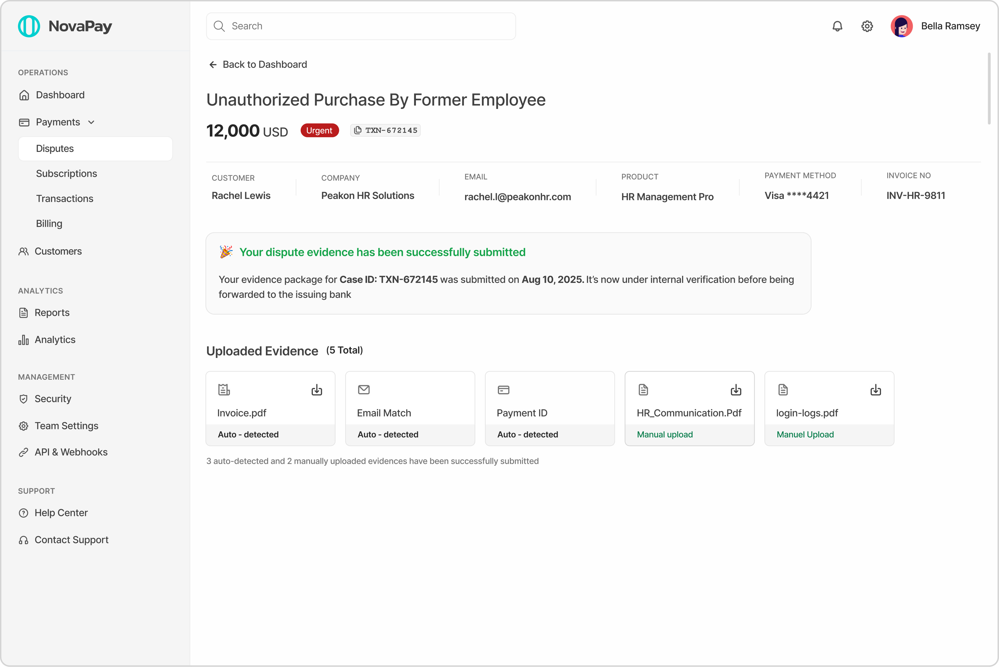Collapse the Payments section chevron
This screenshot has width=999, height=667.
[92, 122]
